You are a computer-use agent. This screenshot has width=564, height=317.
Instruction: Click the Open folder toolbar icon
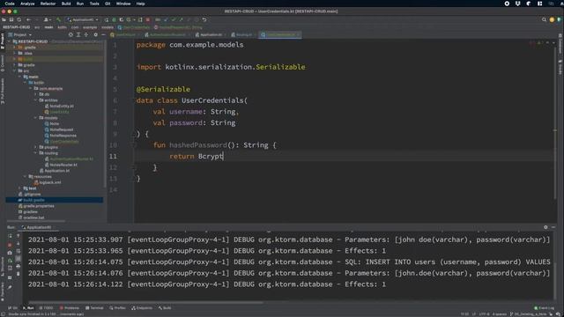(4, 19)
